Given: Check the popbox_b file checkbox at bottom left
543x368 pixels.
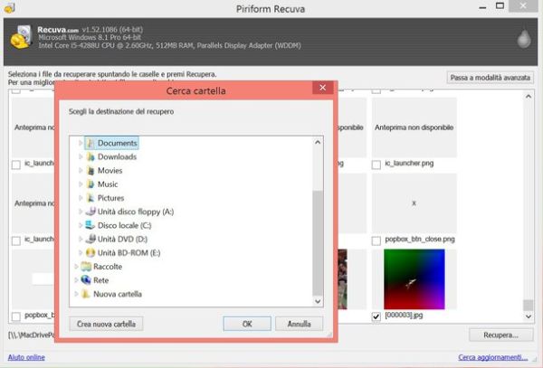Looking at the screenshot, I should point(16,316).
